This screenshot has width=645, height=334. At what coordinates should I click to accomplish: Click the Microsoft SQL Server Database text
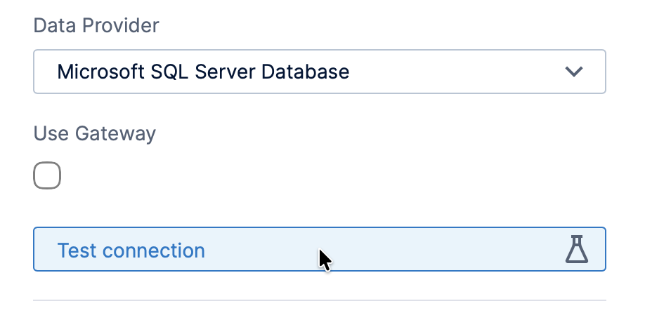point(203,72)
